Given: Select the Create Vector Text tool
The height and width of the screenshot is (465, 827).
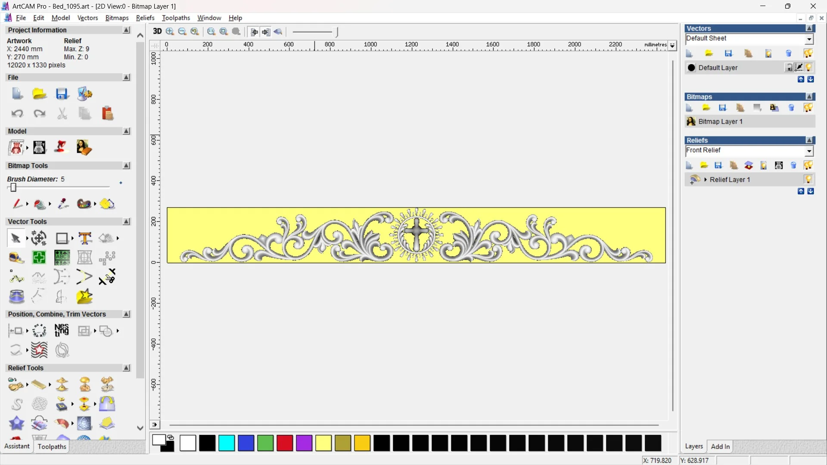Looking at the screenshot, I should point(85,238).
